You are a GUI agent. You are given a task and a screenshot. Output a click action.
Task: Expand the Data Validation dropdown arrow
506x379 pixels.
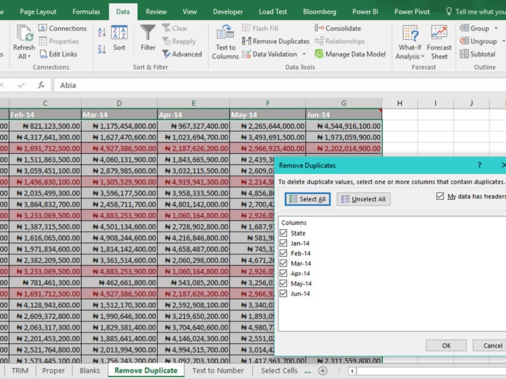pyautogui.click(x=304, y=54)
